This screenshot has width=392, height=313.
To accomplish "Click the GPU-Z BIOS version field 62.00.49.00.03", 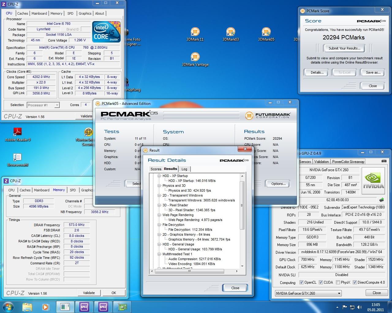I will point(337,200).
